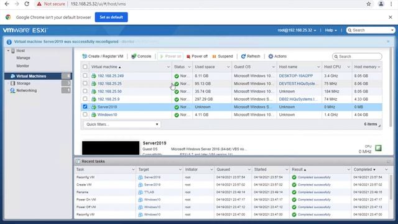Screen dimensions: 398x224
Task: Open Monitor under Host
Action: click(22, 66)
